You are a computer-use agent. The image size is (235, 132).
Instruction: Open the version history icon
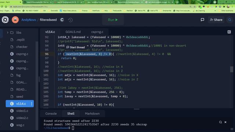click(x=70, y=20)
